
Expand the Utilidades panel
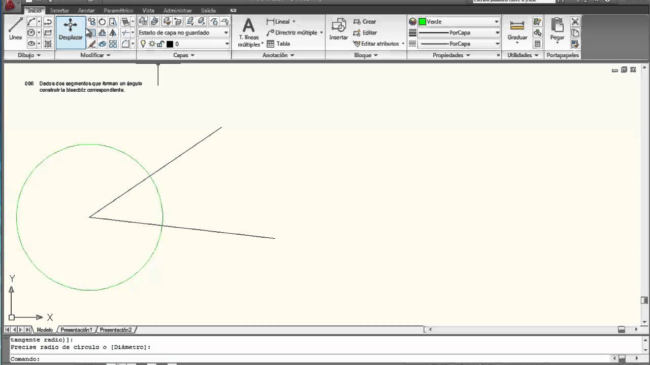[x=523, y=55]
